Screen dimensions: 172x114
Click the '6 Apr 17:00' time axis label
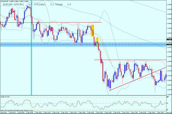[125, 113]
